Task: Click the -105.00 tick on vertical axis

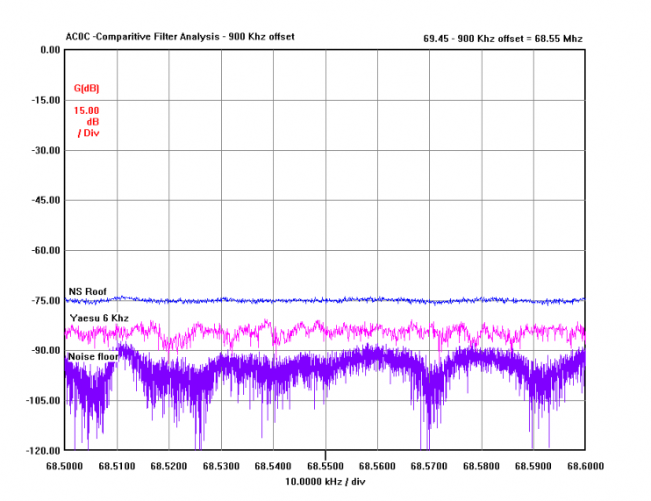Action: pos(43,400)
